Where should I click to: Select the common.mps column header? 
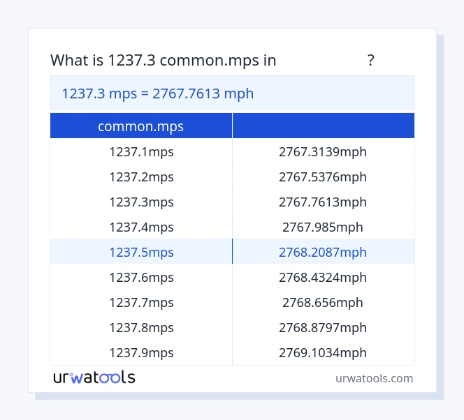pyautogui.click(x=141, y=126)
